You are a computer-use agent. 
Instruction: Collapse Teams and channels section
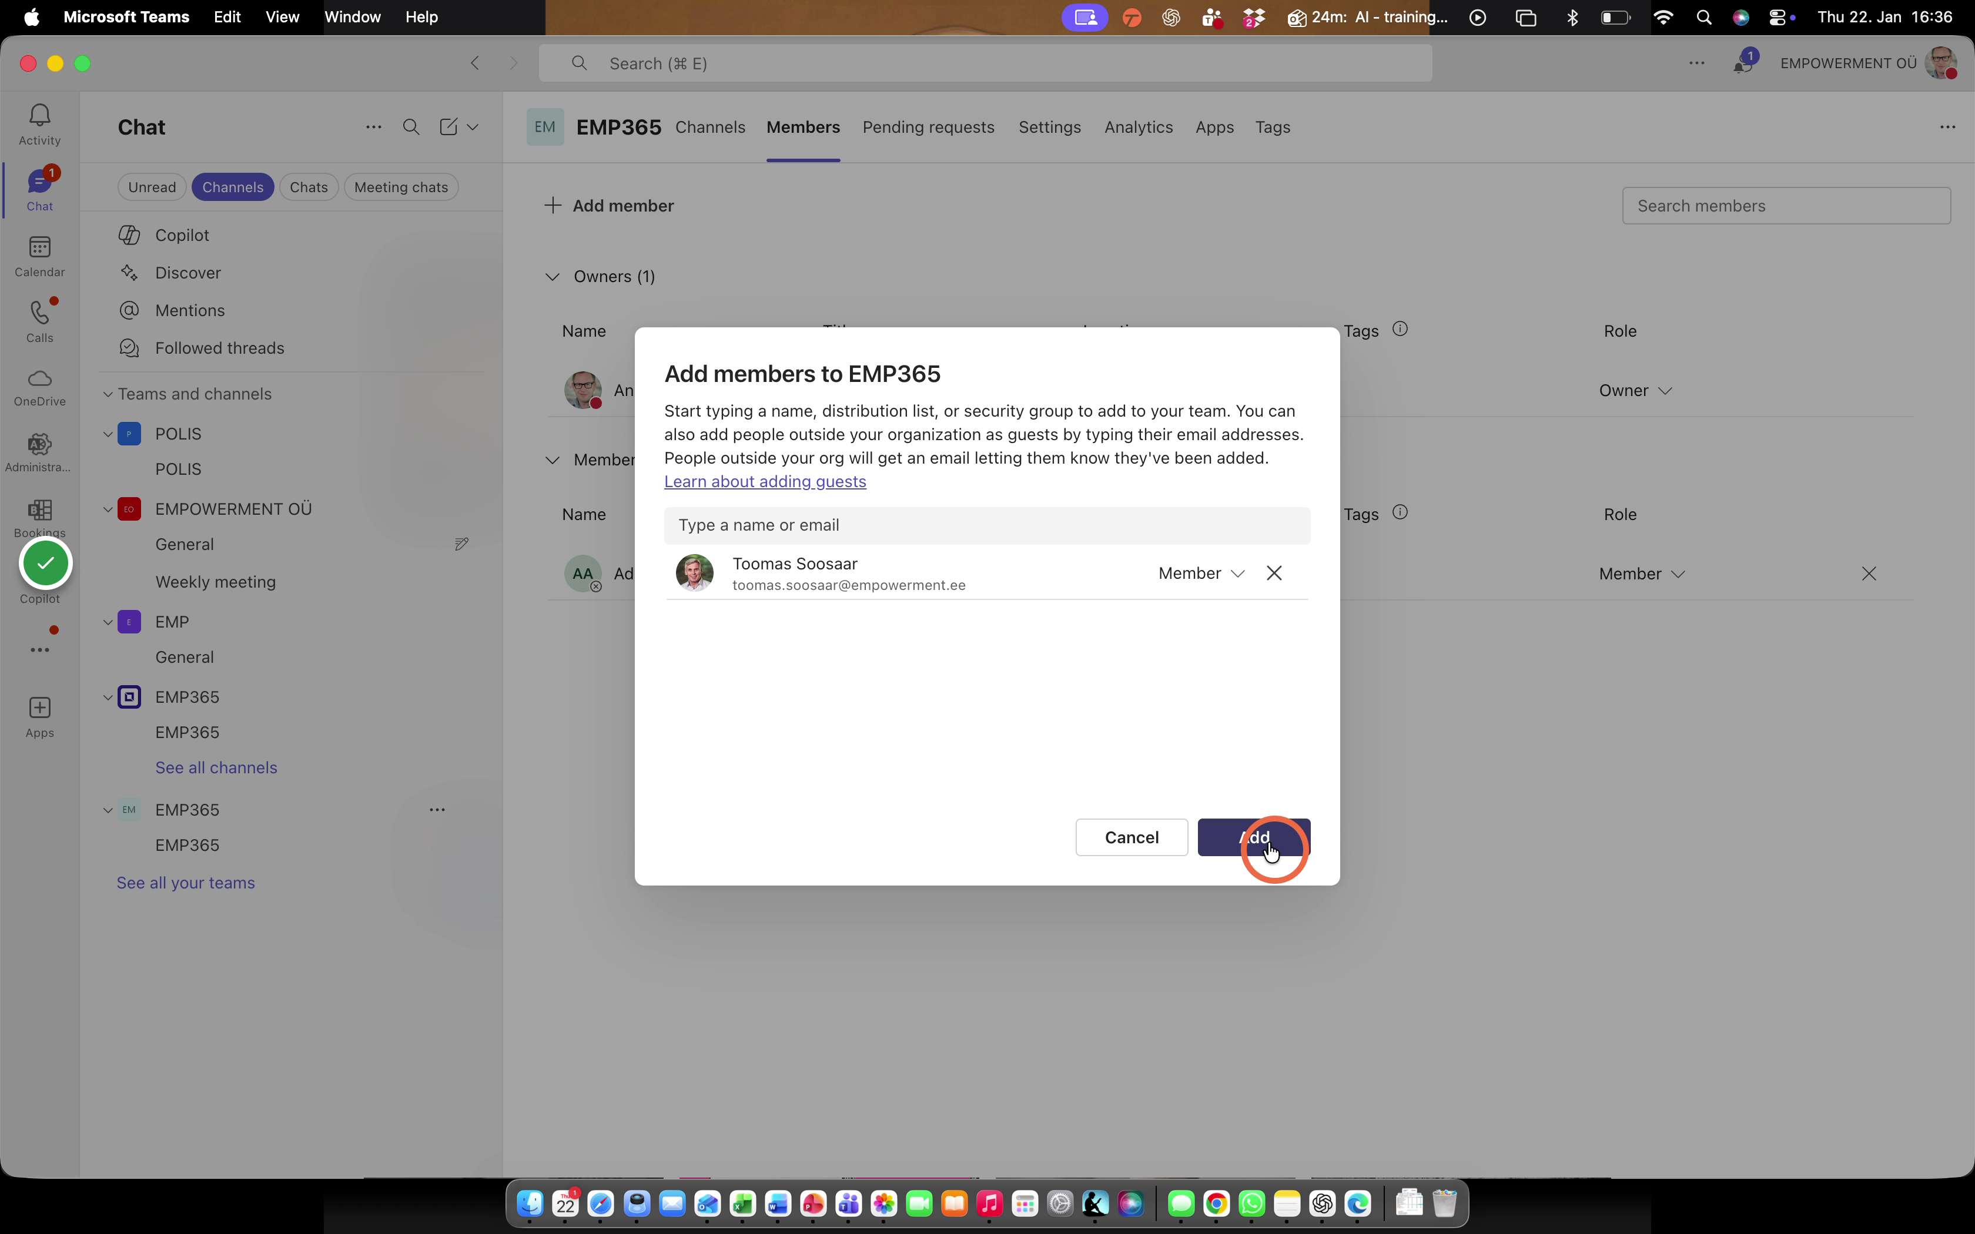tap(108, 394)
